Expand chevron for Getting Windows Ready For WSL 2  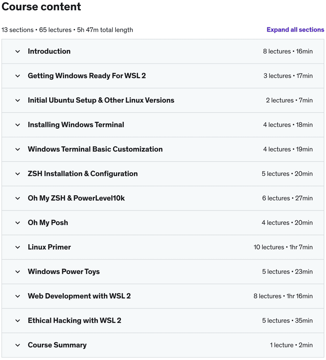[18, 76]
